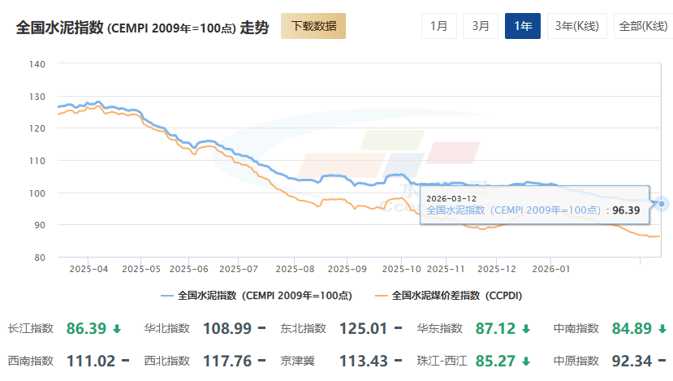Click the highlighted data point on blue line
Screen dimensions: 673x381
coord(662,204)
